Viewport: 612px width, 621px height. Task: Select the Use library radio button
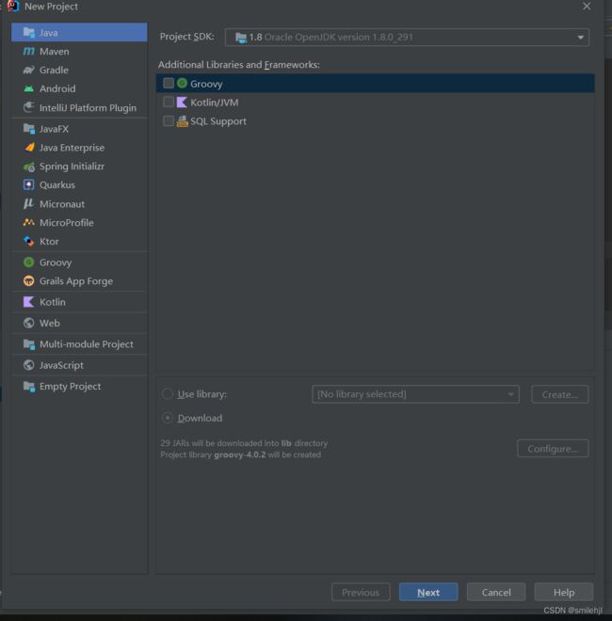[168, 393]
